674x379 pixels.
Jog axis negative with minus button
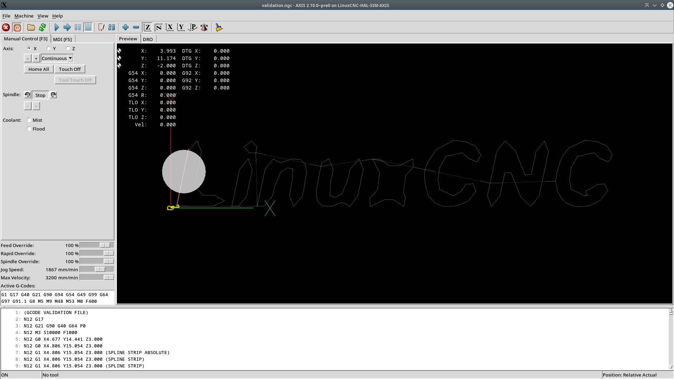pyautogui.click(x=28, y=58)
